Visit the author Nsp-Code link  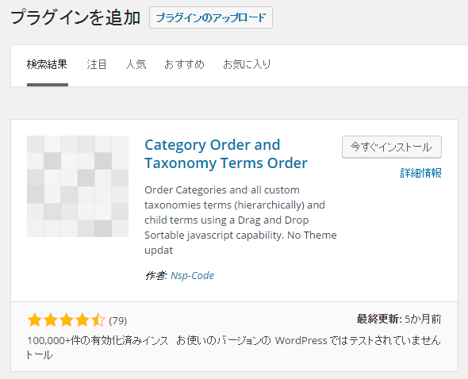coord(192,275)
